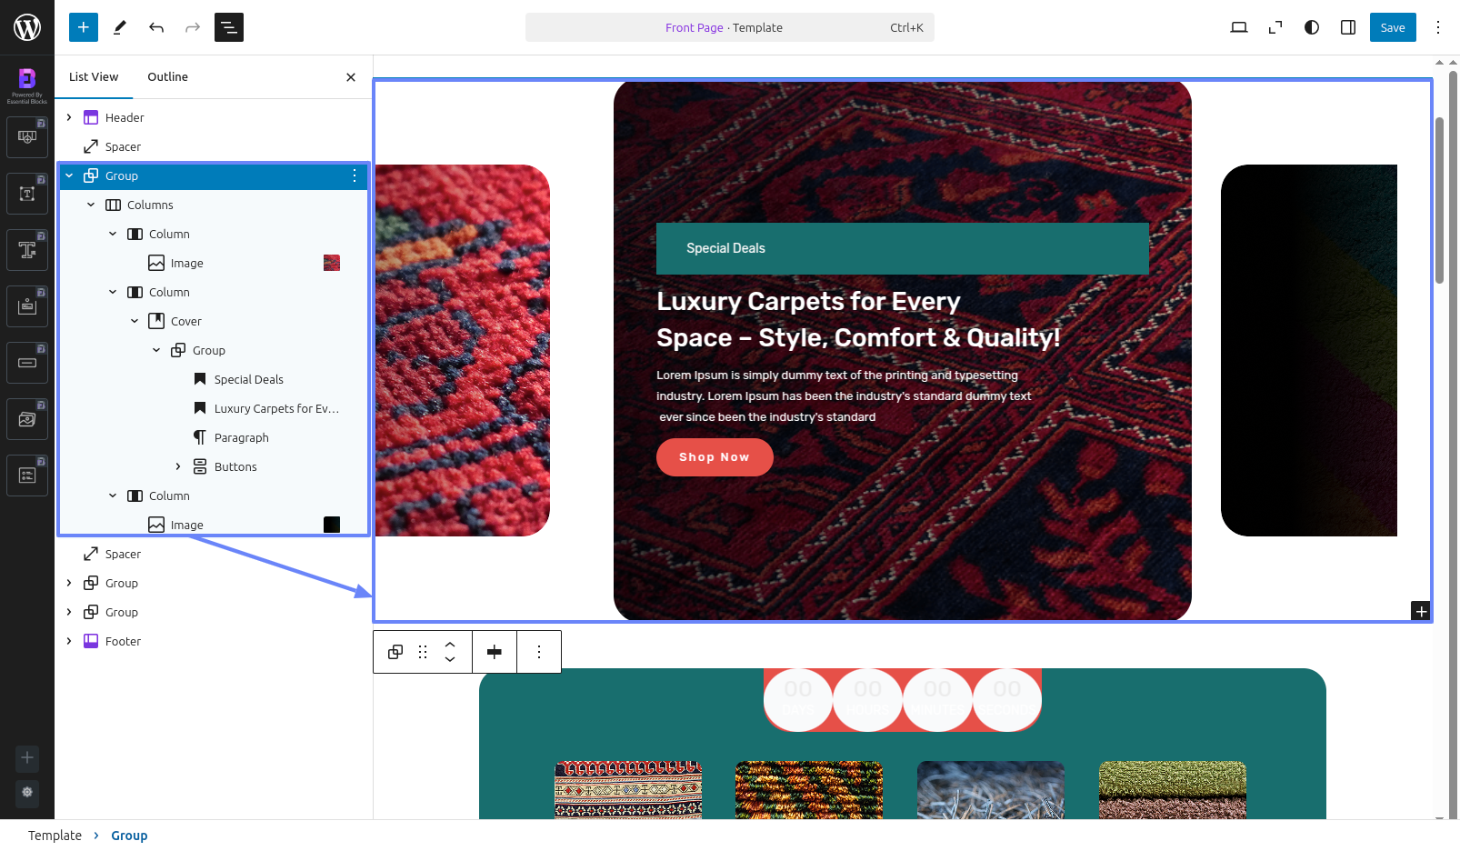Toggle the Settings sidebar icon
The width and height of the screenshot is (1460, 851).
[x=1348, y=27]
